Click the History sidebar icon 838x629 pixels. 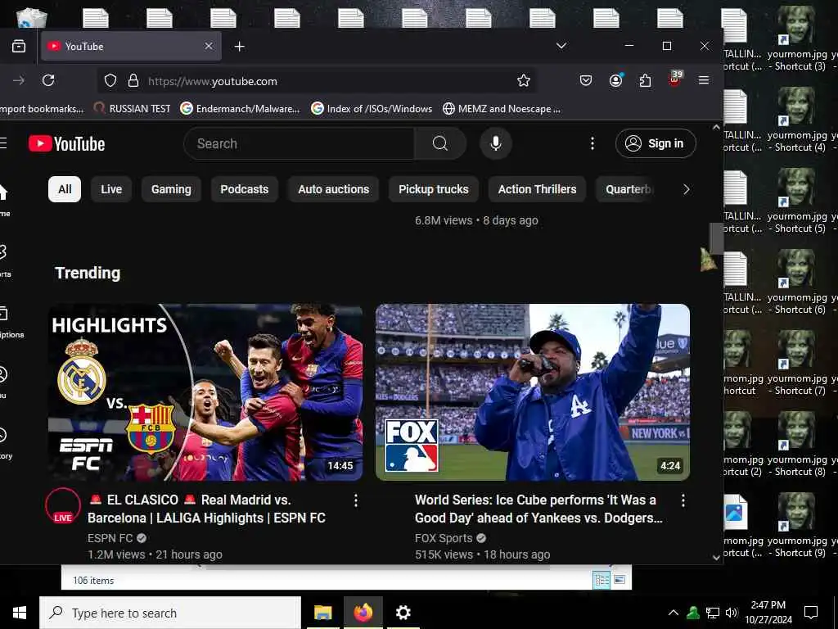tap(4, 441)
